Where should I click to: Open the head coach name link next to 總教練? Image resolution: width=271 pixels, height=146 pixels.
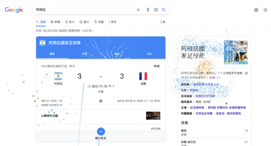(203, 84)
